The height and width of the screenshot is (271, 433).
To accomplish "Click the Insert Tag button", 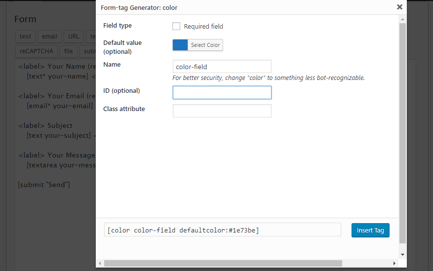I will (370, 230).
